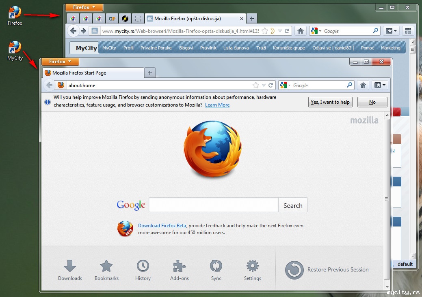
Task: Reload the about:home page
Action: tap(271, 85)
